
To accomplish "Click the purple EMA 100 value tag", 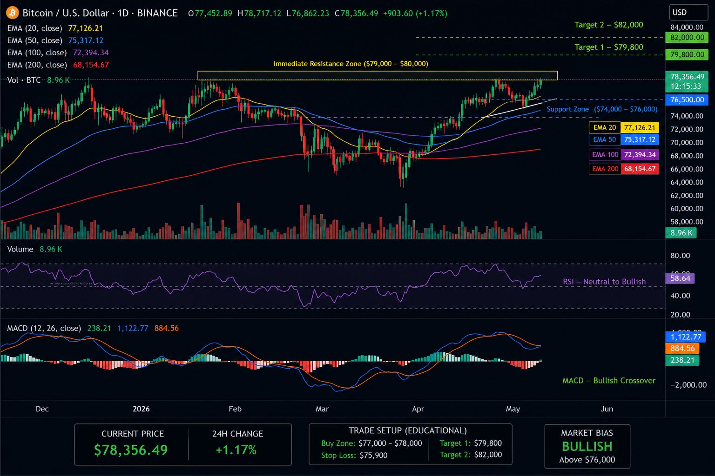I will pos(624,155).
